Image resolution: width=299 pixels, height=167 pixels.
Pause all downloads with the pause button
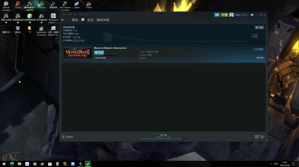pyautogui.click(x=259, y=28)
